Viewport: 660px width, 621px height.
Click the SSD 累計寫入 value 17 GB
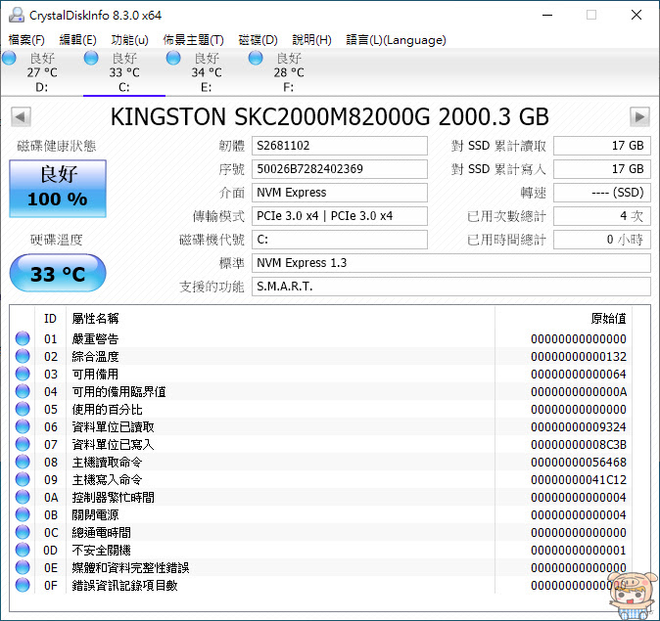click(602, 169)
